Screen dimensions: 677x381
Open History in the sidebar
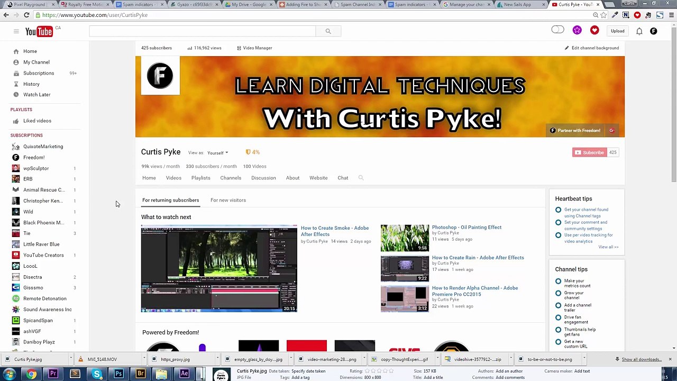[31, 84]
